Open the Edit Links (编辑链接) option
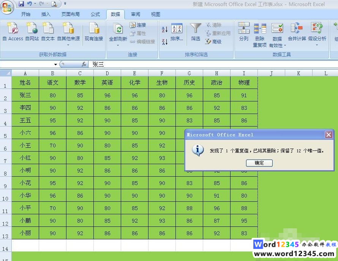 pos(142,42)
